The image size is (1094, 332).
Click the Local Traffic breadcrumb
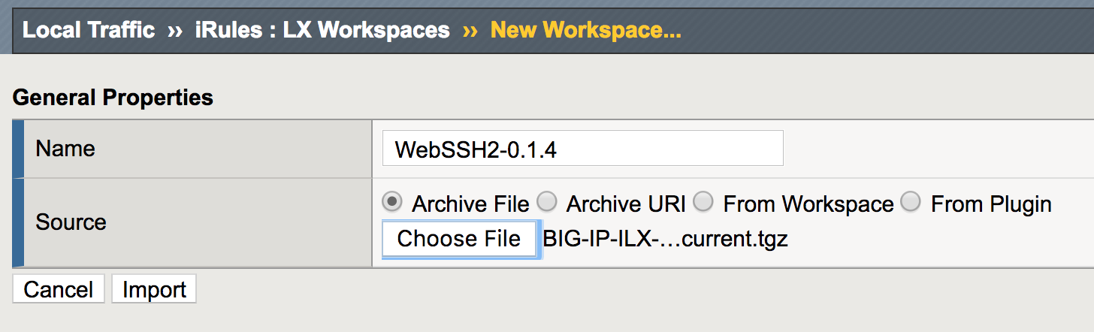click(89, 31)
